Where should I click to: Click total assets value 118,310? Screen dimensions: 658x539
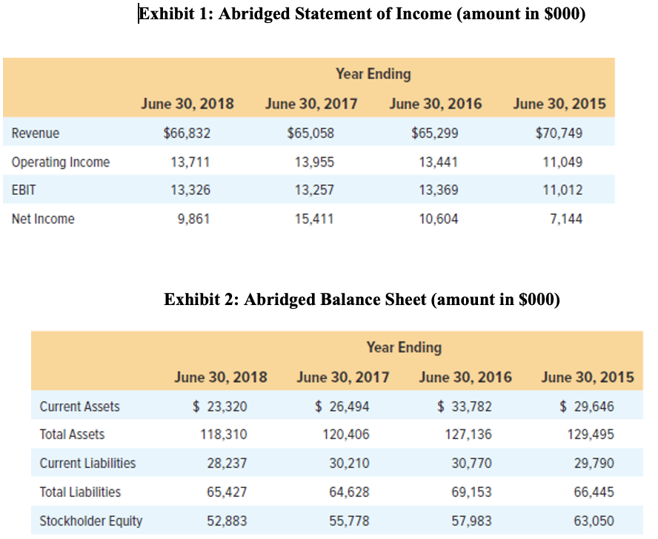click(224, 435)
